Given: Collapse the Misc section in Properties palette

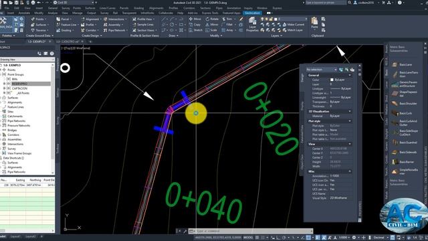Looking at the screenshot, I should 350,171.
